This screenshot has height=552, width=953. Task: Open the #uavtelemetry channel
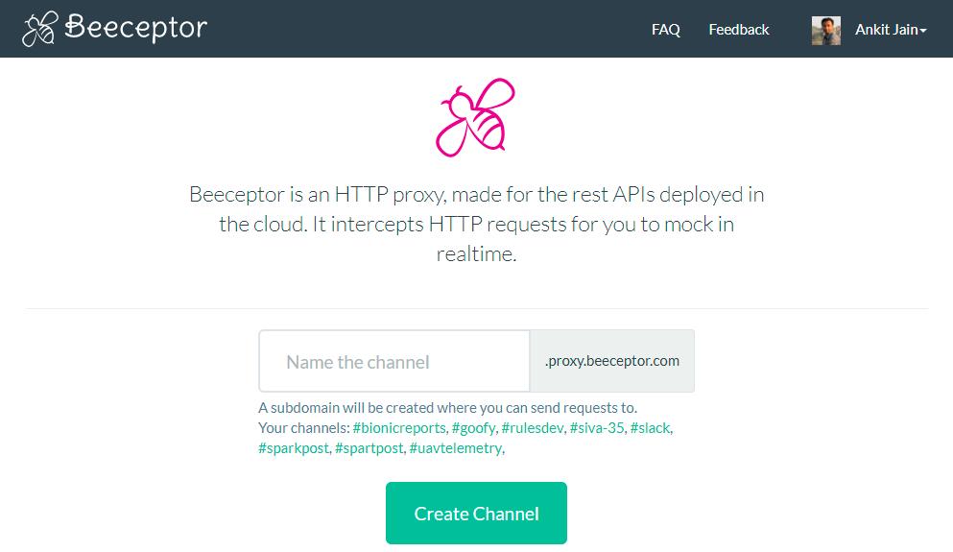click(x=456, y=448)
